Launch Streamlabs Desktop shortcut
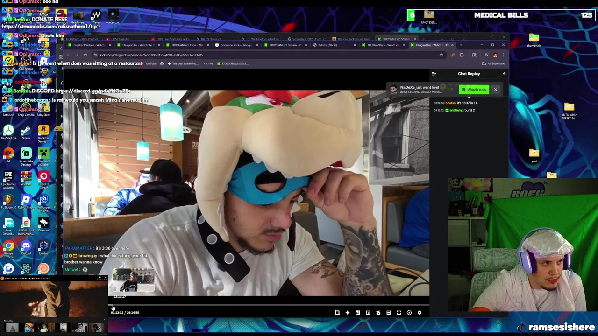Viewport: 598px width, 336px height. [26, 157]
